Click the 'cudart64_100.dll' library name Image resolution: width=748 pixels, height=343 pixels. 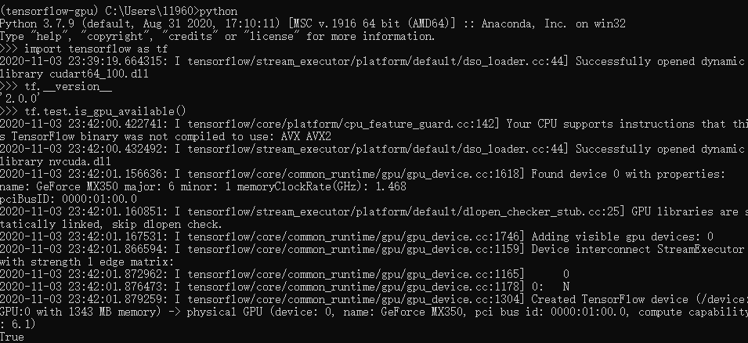[x=99, y=74]
